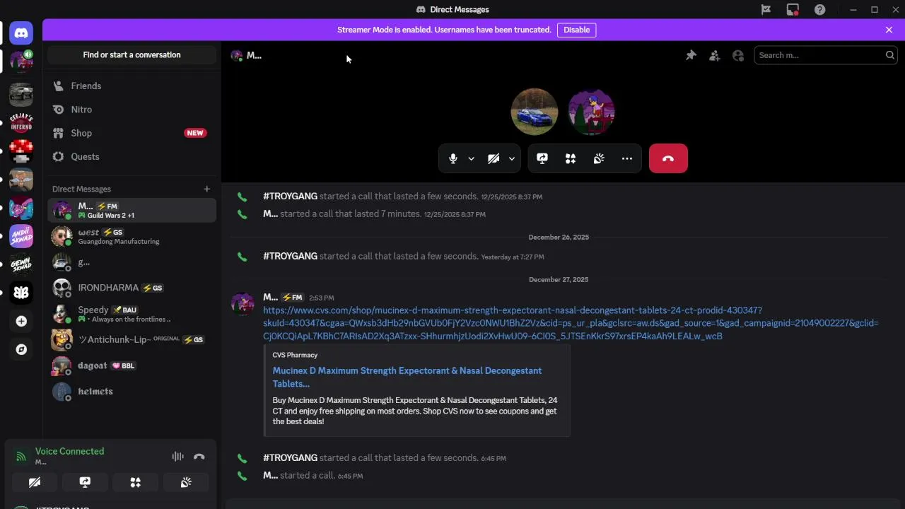Screen dimensions: 905x509
Task: Add friends to DM icon in header
Action: coord(715,55)
